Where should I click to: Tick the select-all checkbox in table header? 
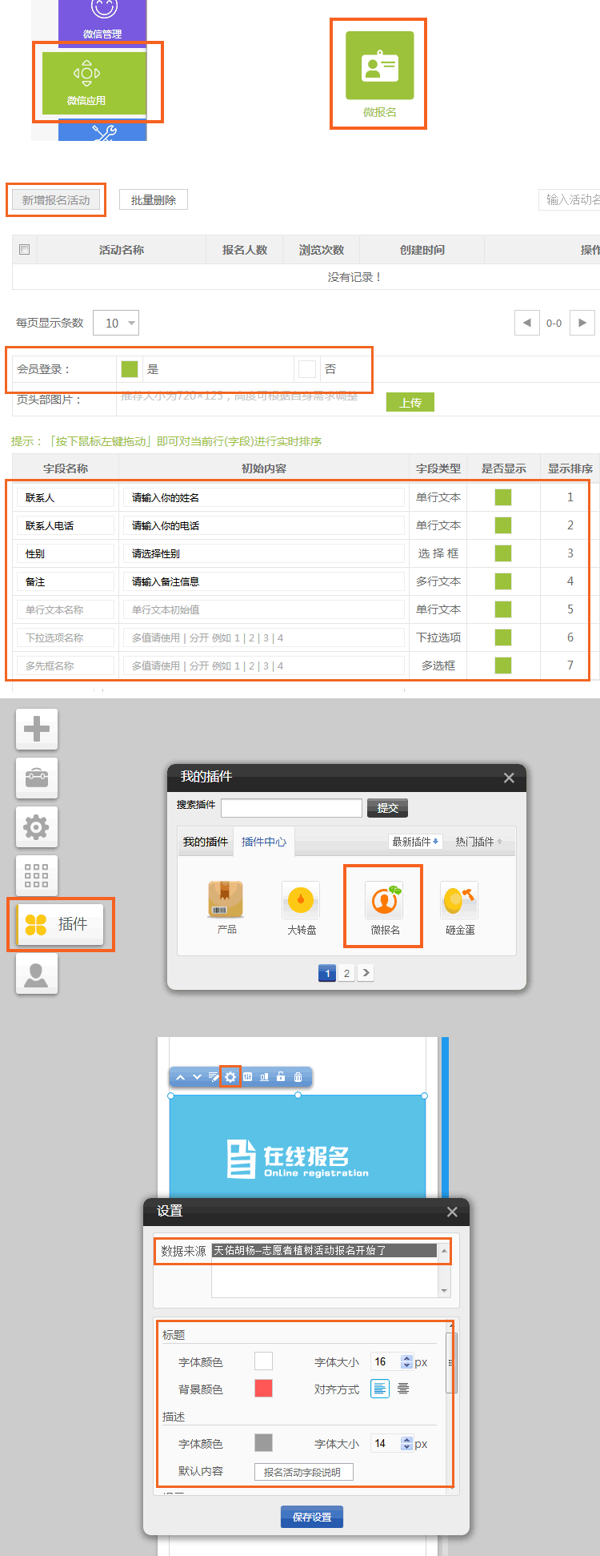pos(25,250)
